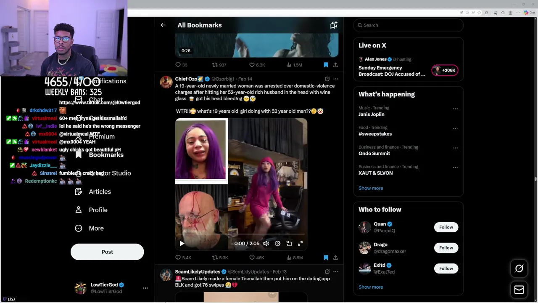Image resolution: width=538 pixels, height=303 pixels.
Task: Go back using the All Bookmarks arrow
Action: click(163, 25)
